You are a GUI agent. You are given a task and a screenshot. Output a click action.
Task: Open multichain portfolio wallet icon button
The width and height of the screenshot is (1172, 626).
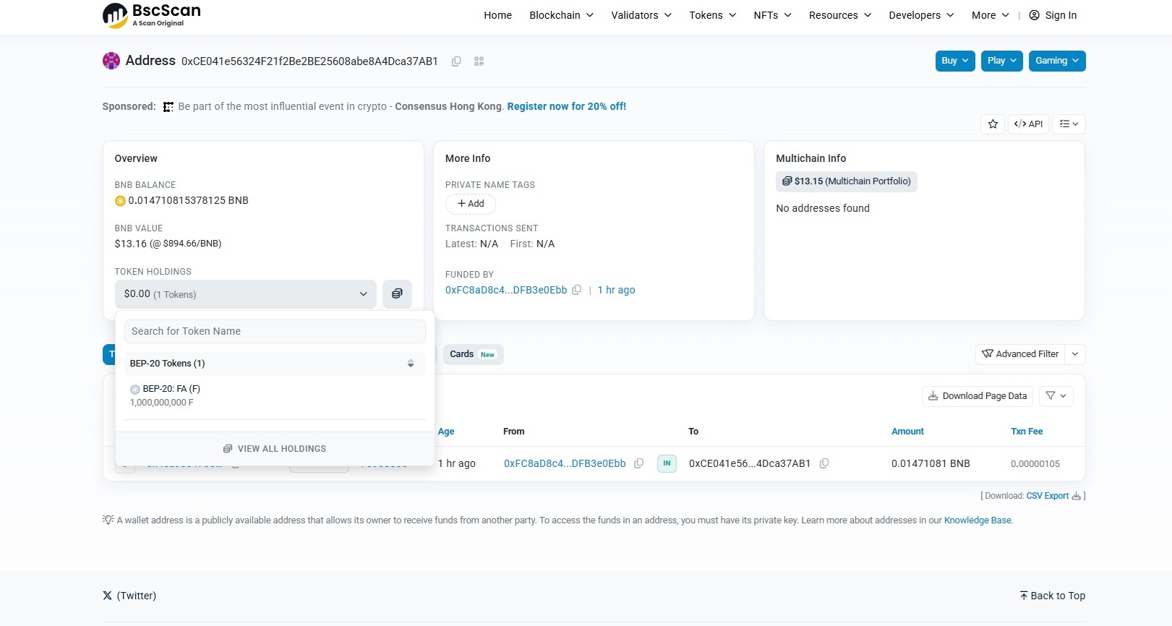coord(397,294)
